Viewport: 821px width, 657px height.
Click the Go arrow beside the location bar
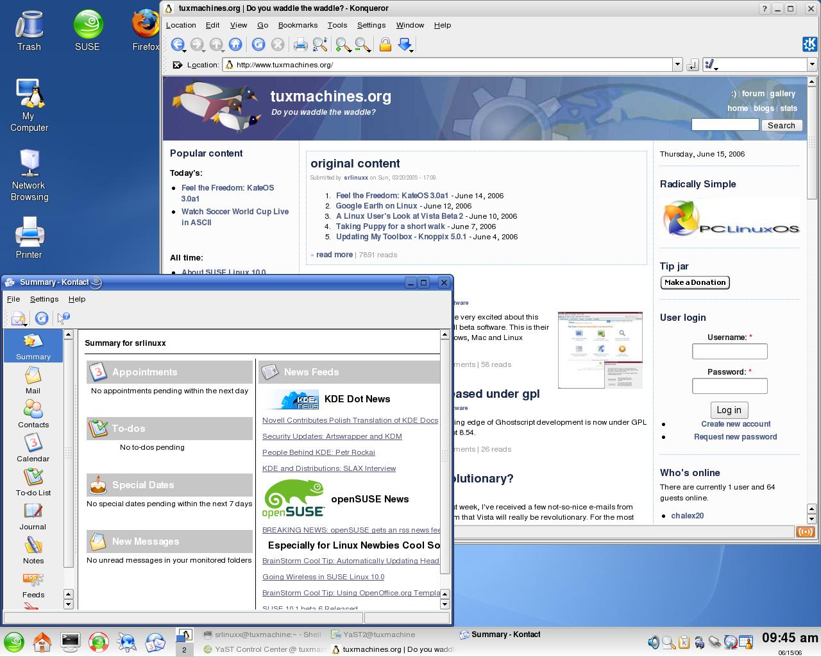click(693, 65)
